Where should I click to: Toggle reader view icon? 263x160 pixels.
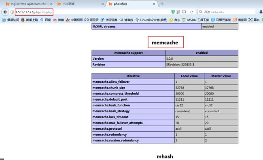click(184, 12)
